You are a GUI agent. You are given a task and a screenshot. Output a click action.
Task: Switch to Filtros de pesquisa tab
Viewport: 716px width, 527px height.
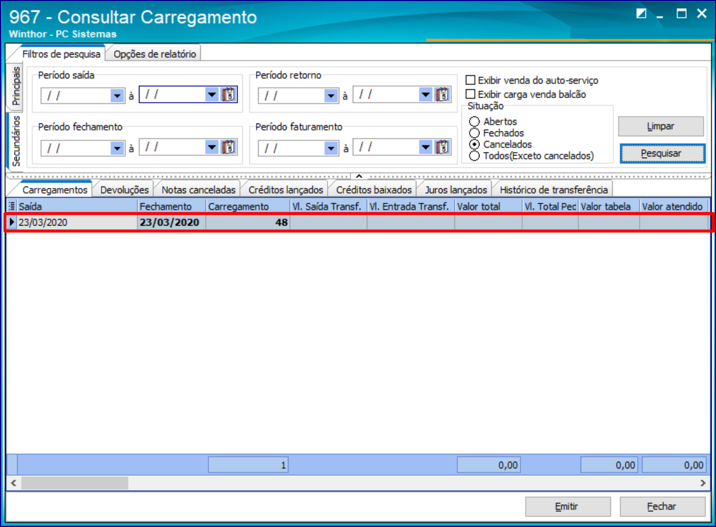[61, 54]
